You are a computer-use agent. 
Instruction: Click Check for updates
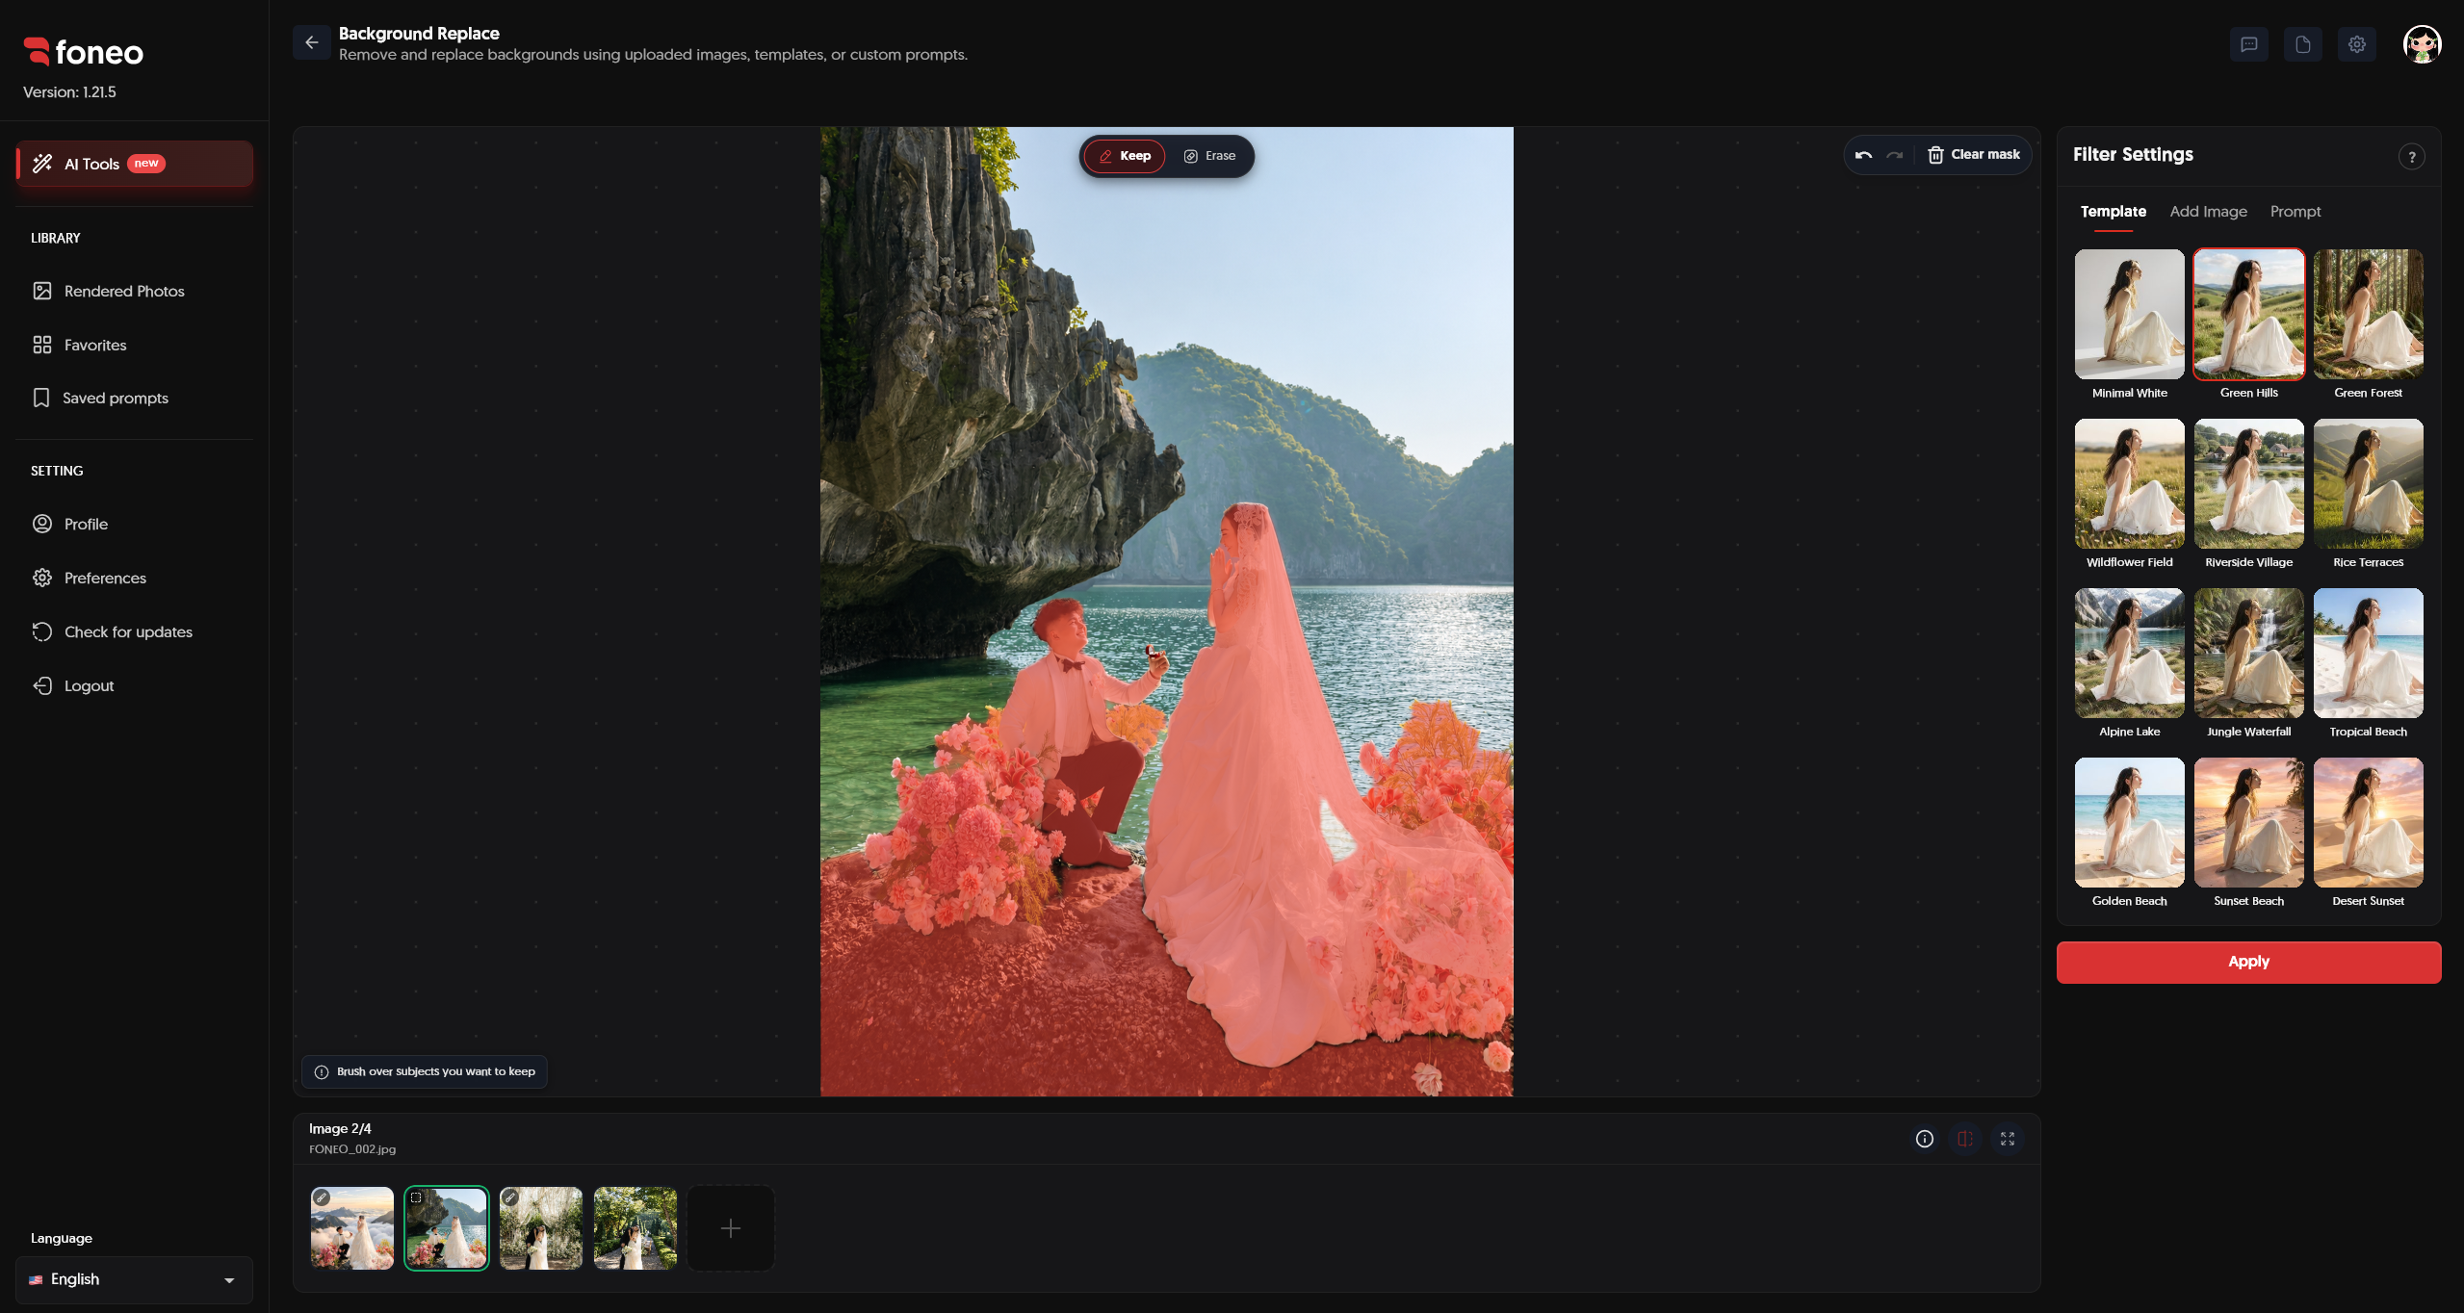(134, 631)
